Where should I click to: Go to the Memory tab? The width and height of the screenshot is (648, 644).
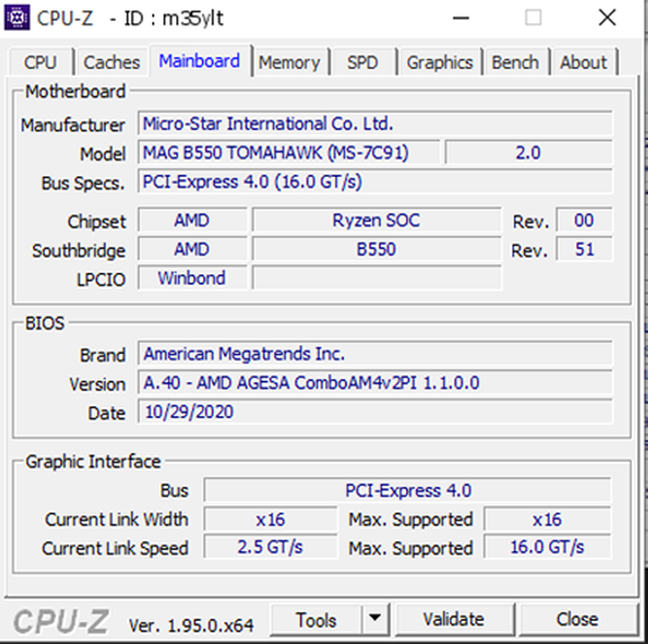coord(289,63)
